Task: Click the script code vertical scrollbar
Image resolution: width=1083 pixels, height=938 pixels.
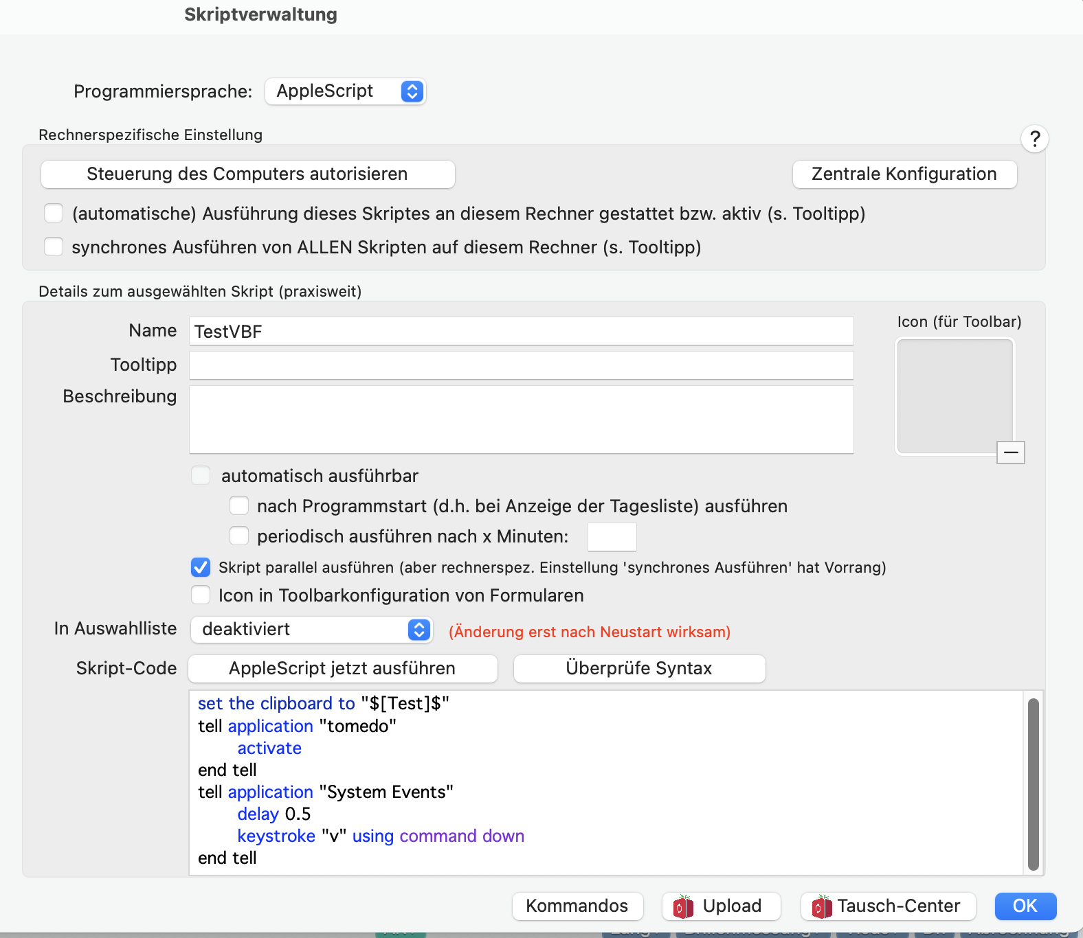Action: 1033,784
